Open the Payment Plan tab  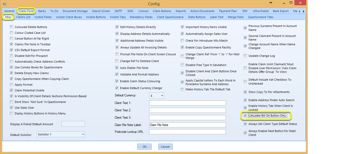228,11
